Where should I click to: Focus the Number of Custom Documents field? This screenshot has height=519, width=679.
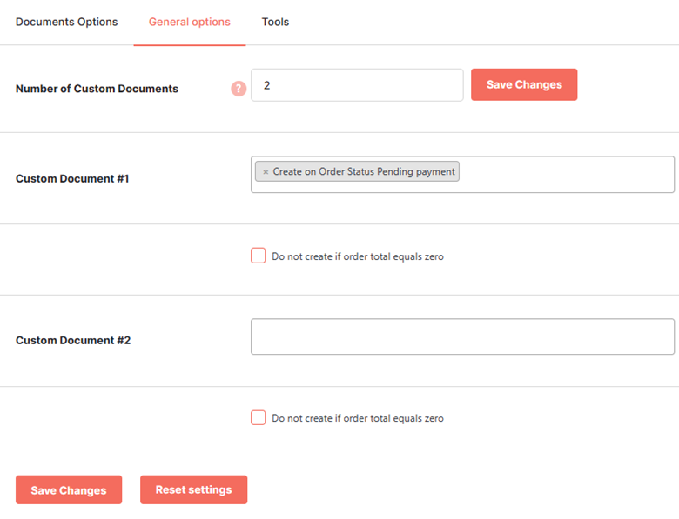click(357, 85)
